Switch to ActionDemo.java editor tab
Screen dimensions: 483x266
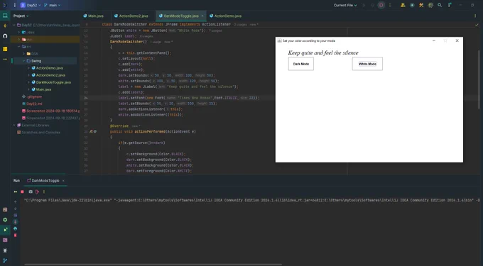coord(225,16)
